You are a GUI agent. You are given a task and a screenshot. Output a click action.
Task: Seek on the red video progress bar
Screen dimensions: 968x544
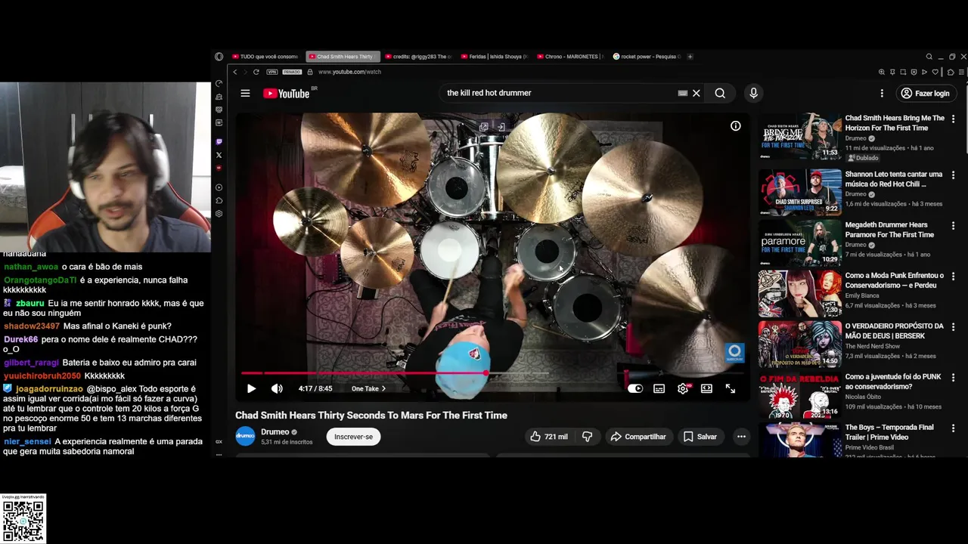[493, 373]
